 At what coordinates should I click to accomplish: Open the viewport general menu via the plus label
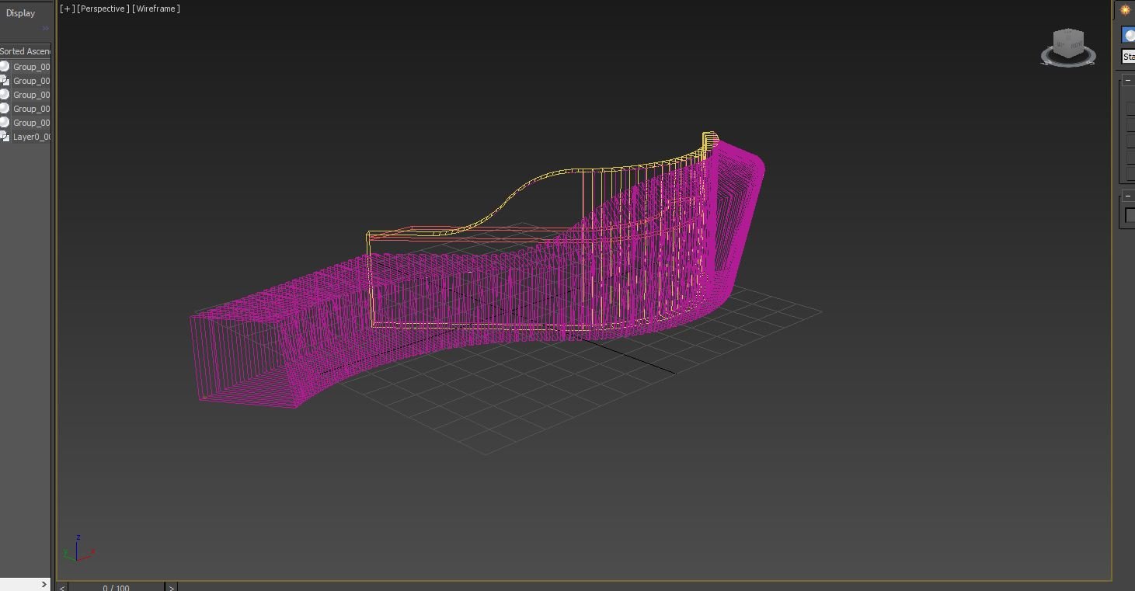click(66, 9)
